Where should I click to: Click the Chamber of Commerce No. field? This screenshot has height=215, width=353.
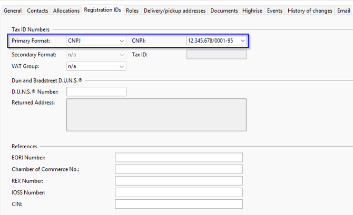179,169
